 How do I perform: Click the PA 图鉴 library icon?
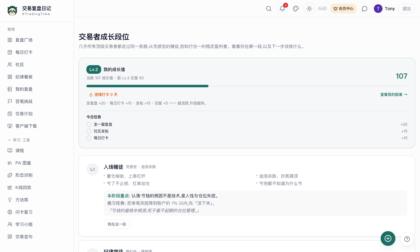[x=10, y=163]
